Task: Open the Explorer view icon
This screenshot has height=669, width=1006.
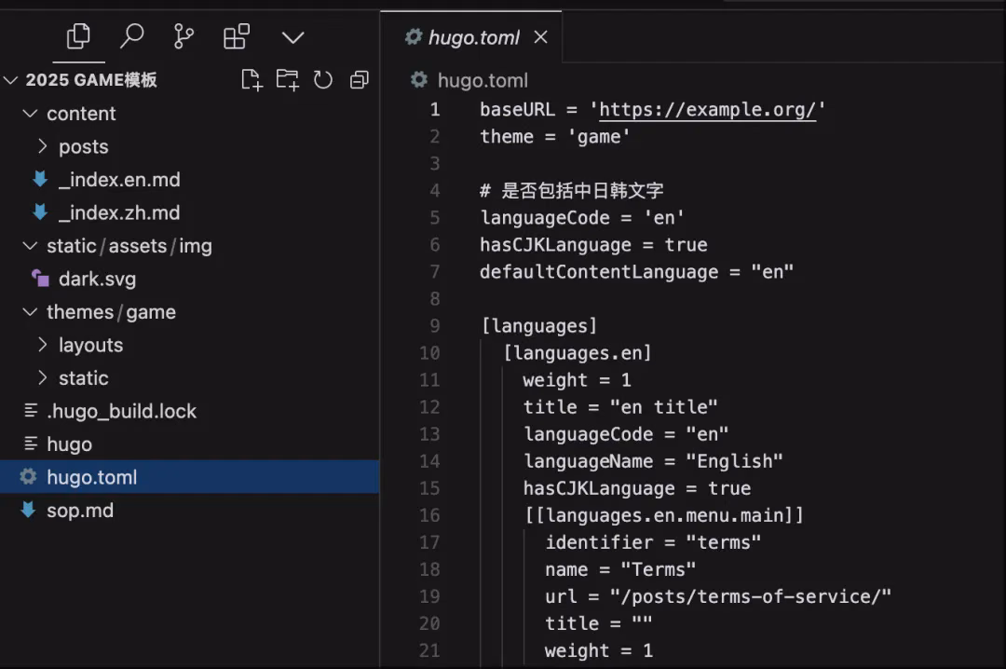Action: pos(78,36)
